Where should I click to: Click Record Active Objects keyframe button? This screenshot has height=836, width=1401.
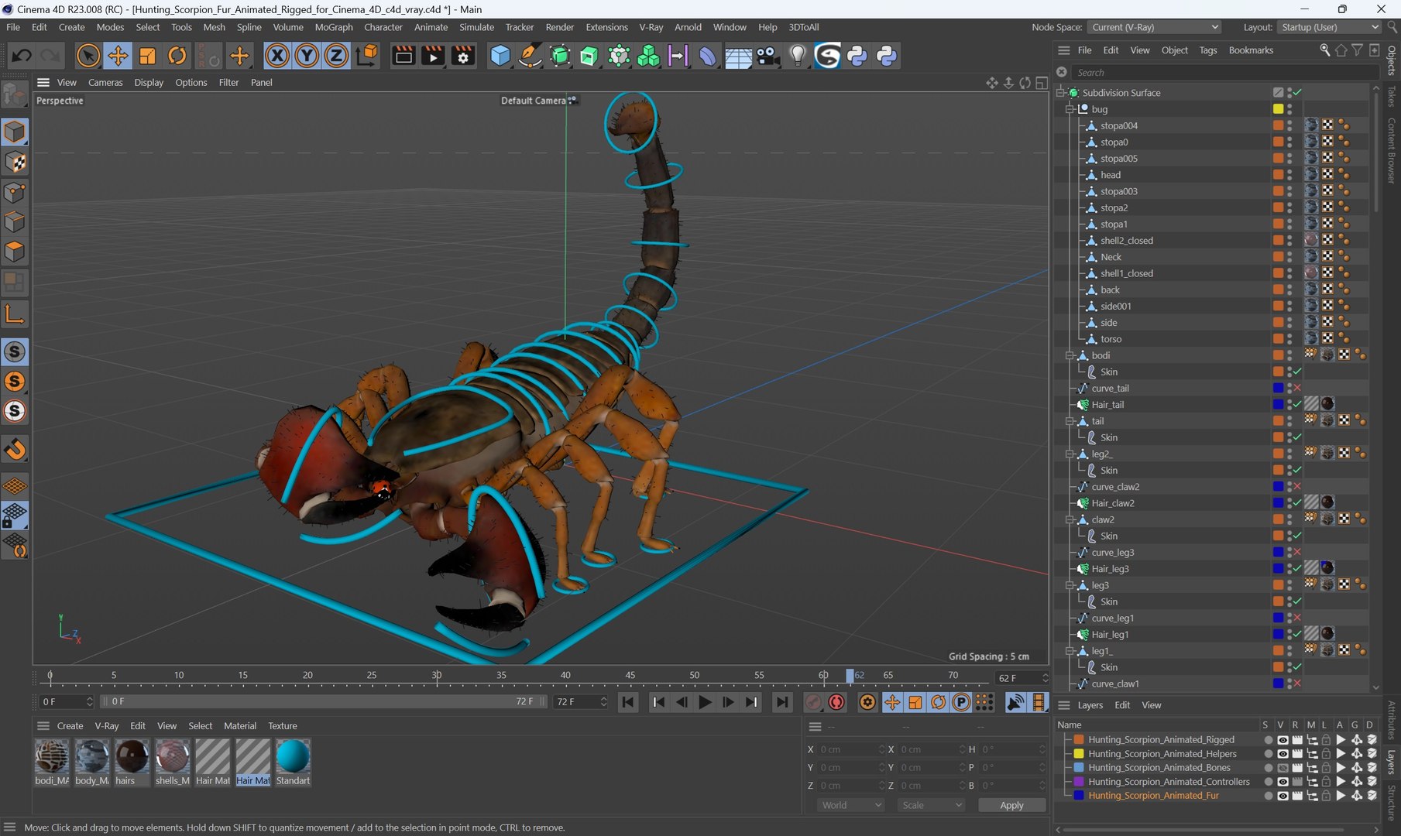coord(812,702)
